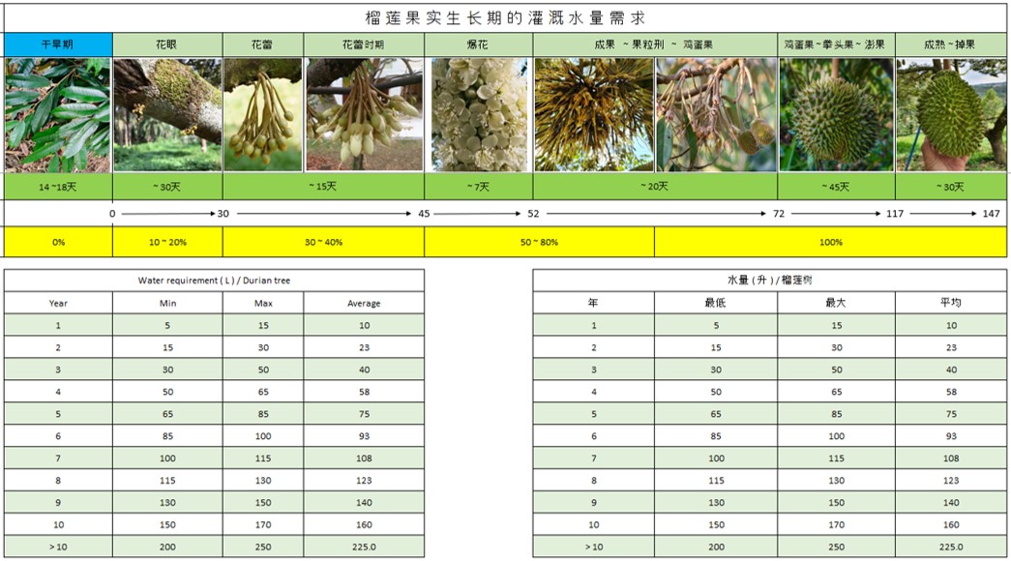
Task: Select the 花蕾时期 stage header cell
Action: click(363, 45)
